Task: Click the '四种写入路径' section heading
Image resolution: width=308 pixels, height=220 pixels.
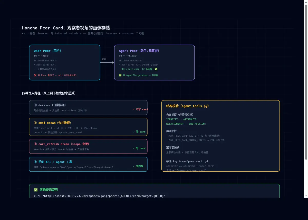Action: click(49, 93)
